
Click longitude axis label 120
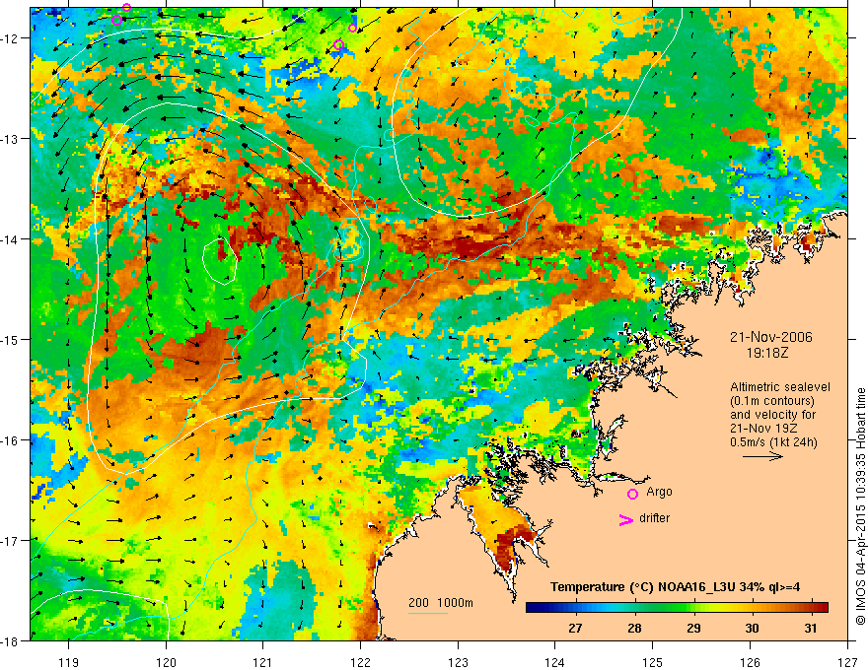[x=166, y=662]
